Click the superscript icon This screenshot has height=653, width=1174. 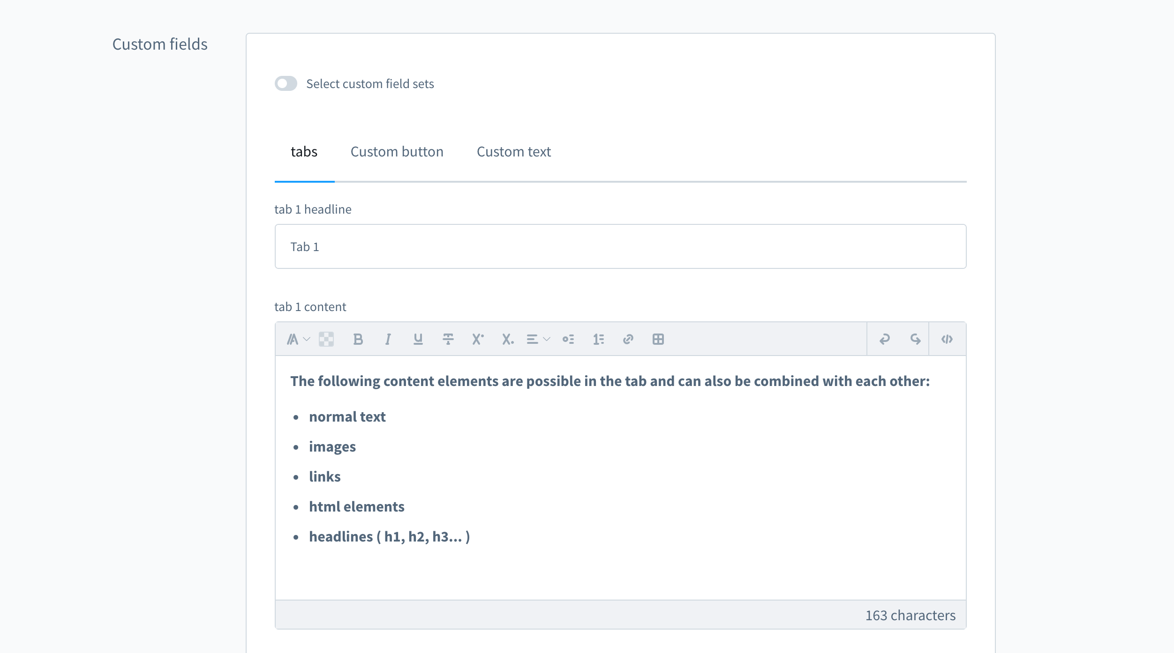pos(478,339)
